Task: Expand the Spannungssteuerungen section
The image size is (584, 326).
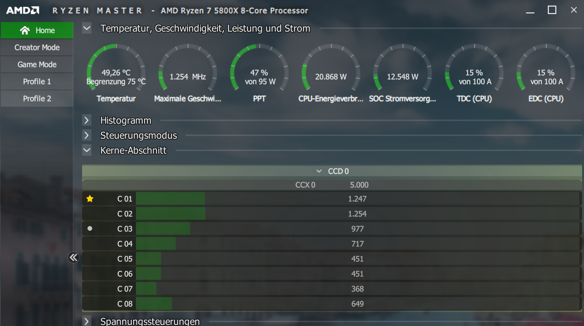Action: tap(87, 321)
